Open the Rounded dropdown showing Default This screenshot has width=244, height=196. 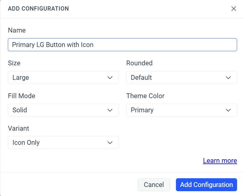pos(181,77)
